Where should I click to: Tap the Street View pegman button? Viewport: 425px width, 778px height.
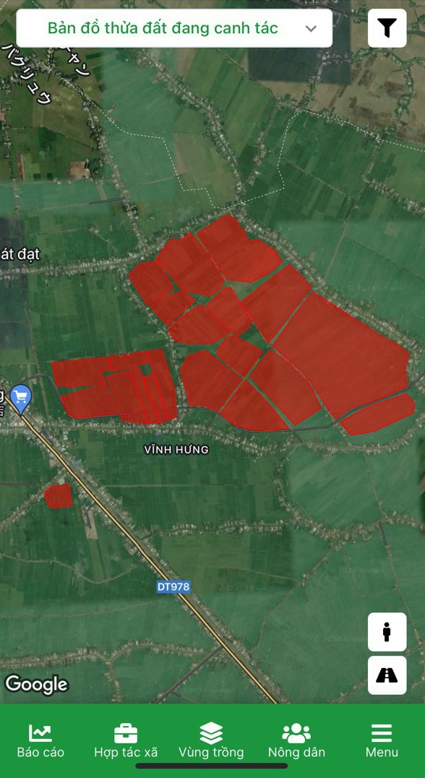click(387, 632)
